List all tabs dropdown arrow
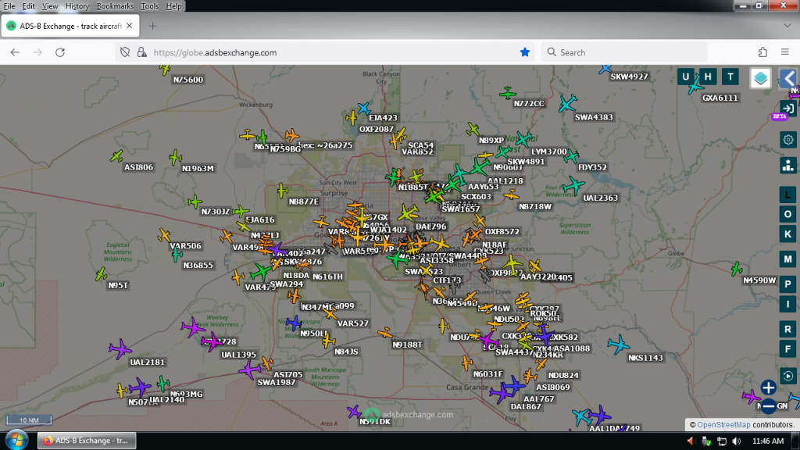This screenshot has height=450, width=800. pyautogui.click(x=787, y=26)
